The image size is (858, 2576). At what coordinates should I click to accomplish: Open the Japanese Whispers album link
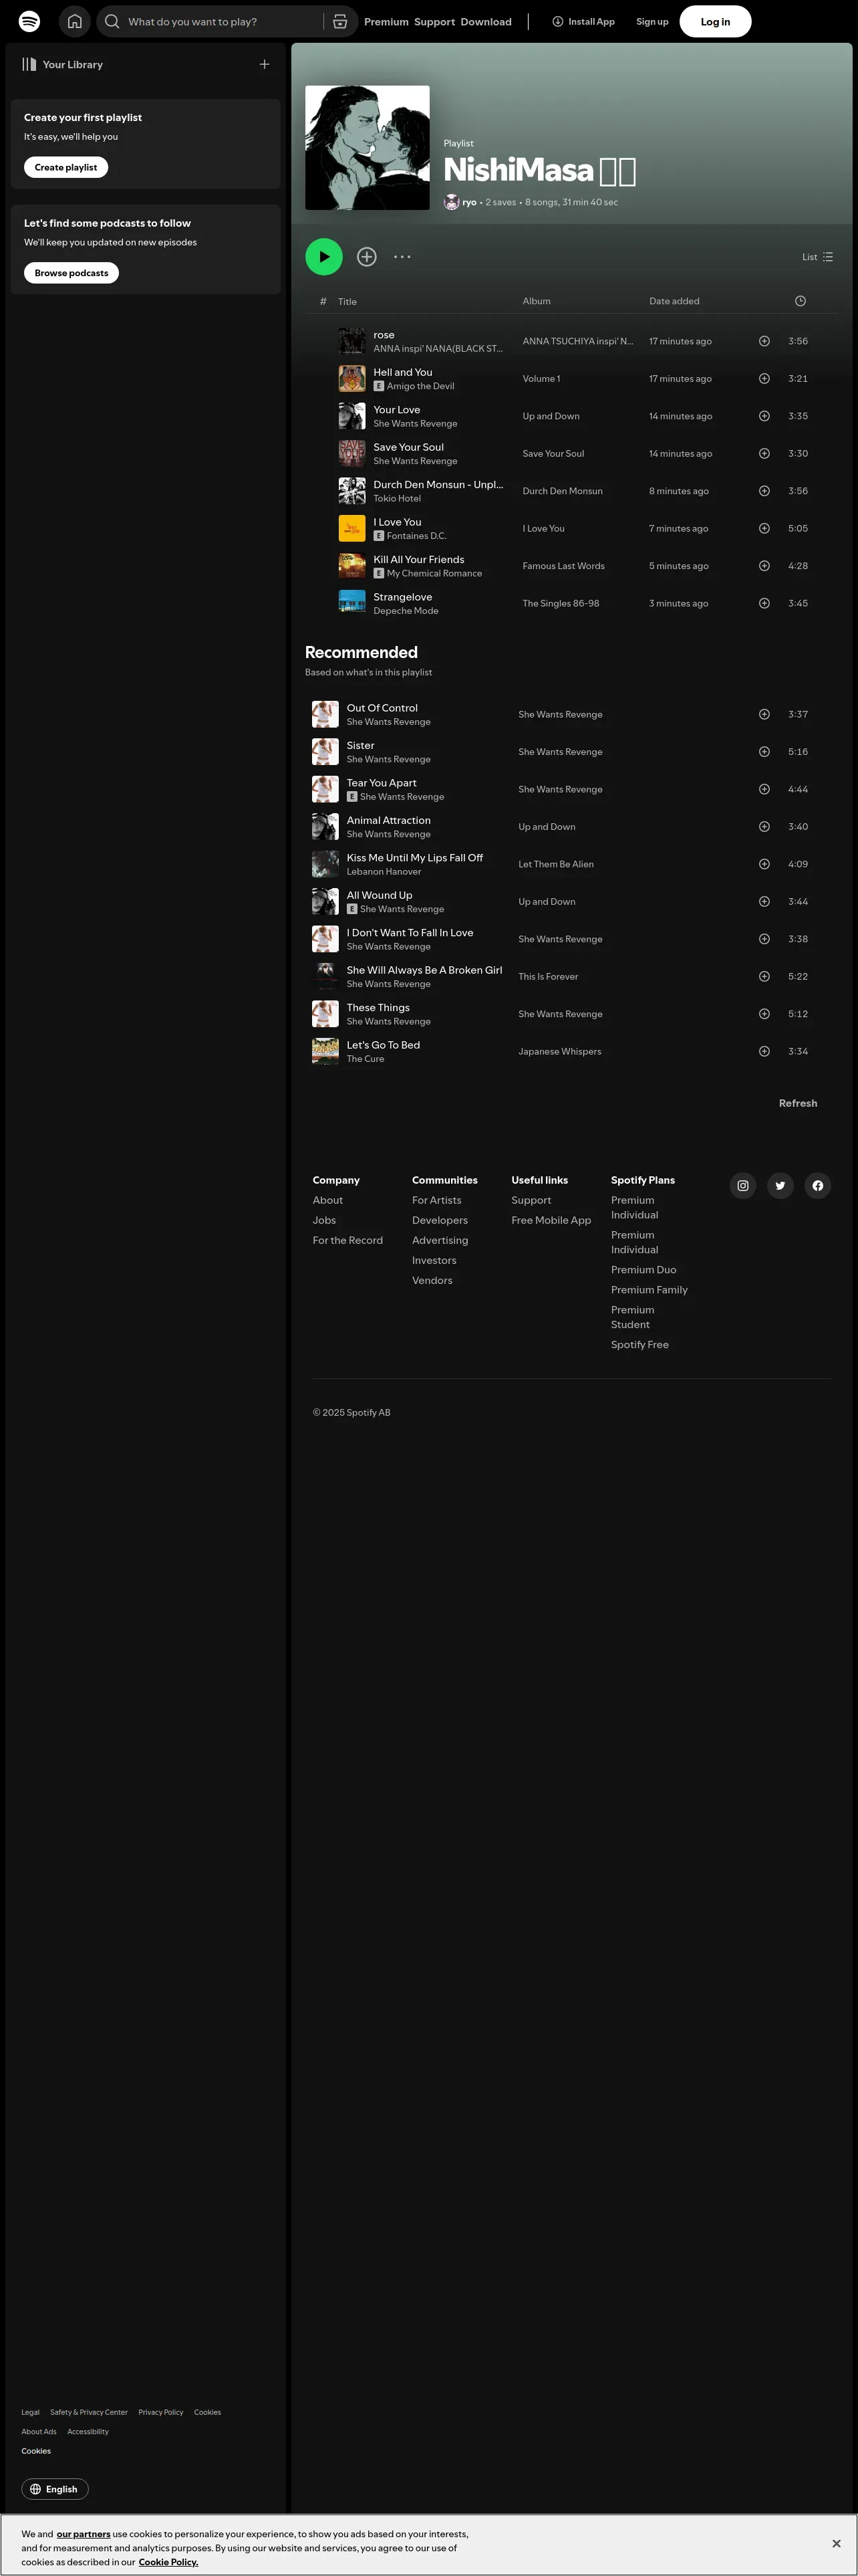click(559, 1051)
